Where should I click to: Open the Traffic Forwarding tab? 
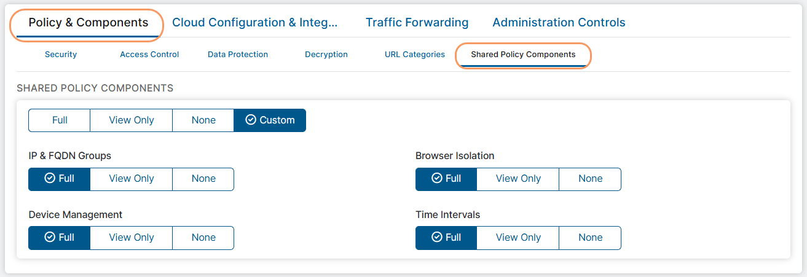click(x=417, y=23)
